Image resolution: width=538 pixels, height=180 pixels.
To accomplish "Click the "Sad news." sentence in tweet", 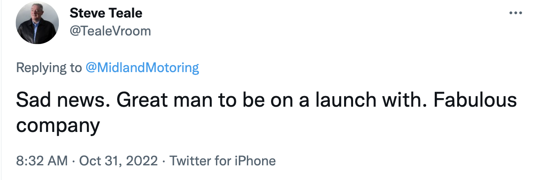I will (x=62, y=101).
